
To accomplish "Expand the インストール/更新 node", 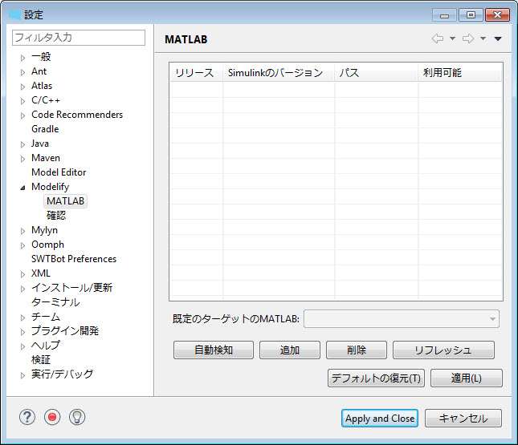I will [x=22, y=289].
